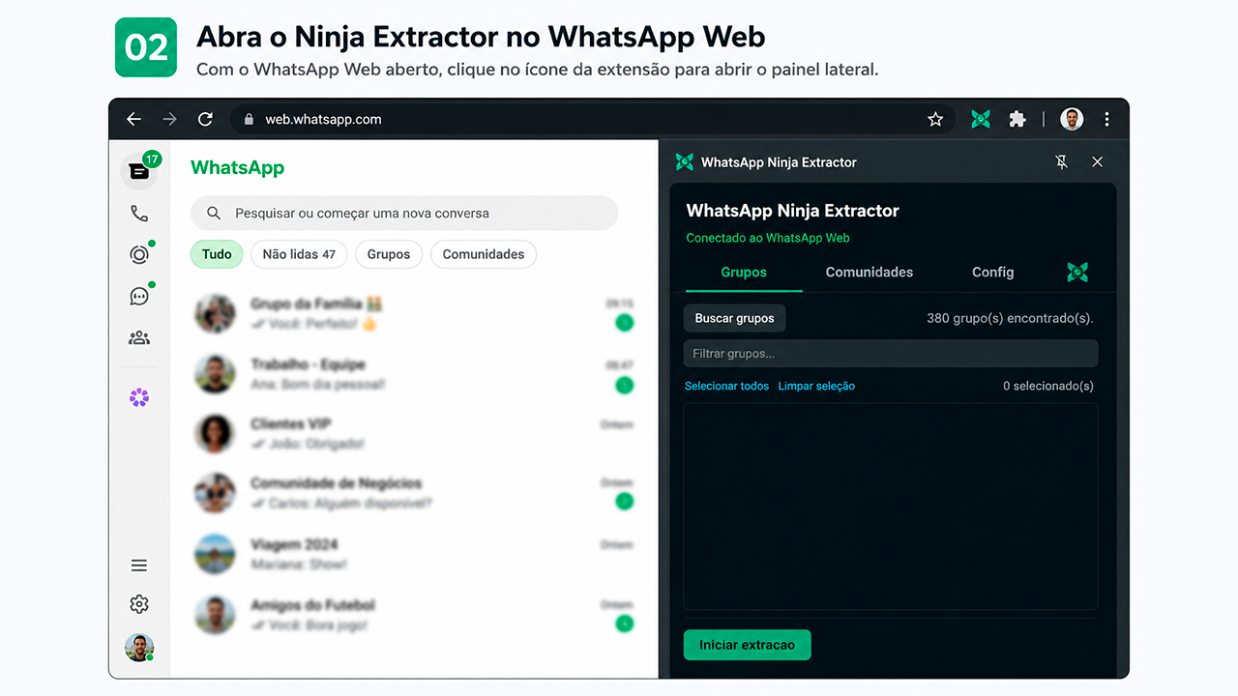
Task: Open the browser profile avatar
Action: 1072,119
